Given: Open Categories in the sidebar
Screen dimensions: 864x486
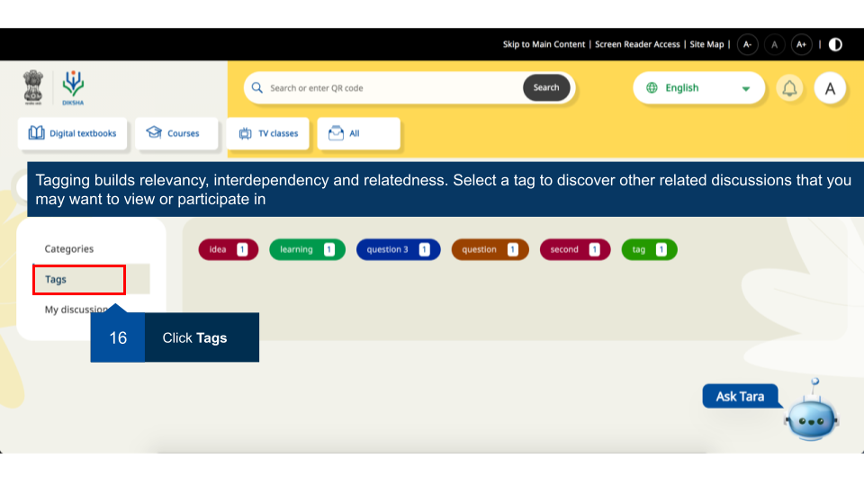Looking at the screenshot, I should coord(69,248).
